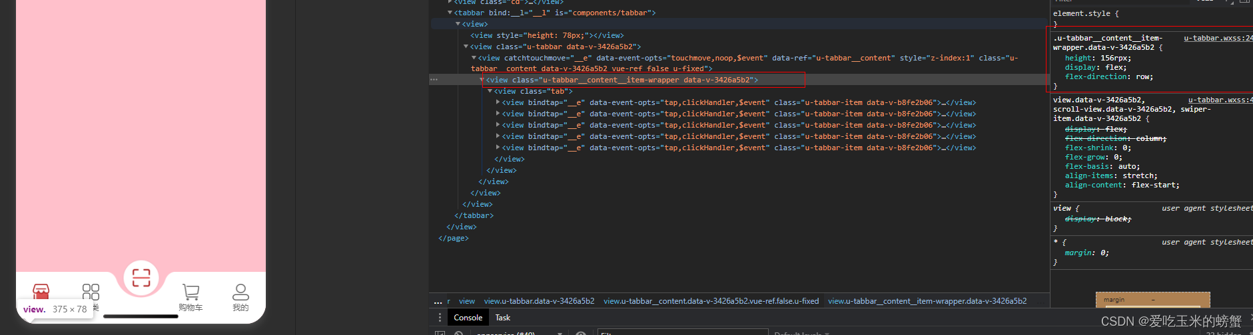
Task: Click the 'align-content: flex-start' declaration
Action: (1122, 185)
